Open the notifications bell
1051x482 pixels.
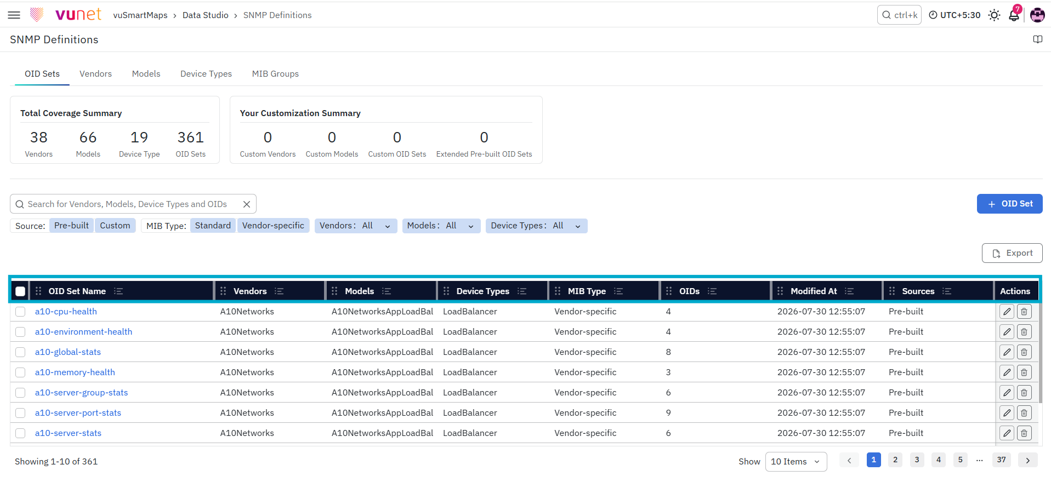point(1014,15)
